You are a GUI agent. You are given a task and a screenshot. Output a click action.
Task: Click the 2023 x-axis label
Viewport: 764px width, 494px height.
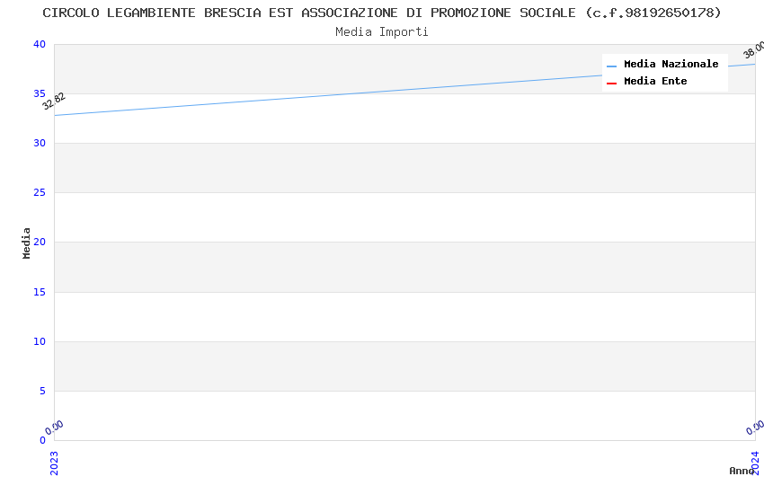tap(54, 463)
